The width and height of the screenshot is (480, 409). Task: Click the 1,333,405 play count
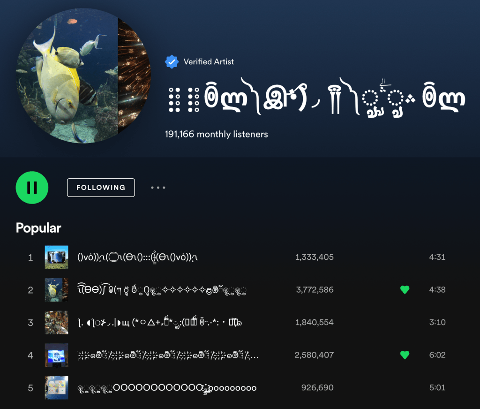coord(314,257)
